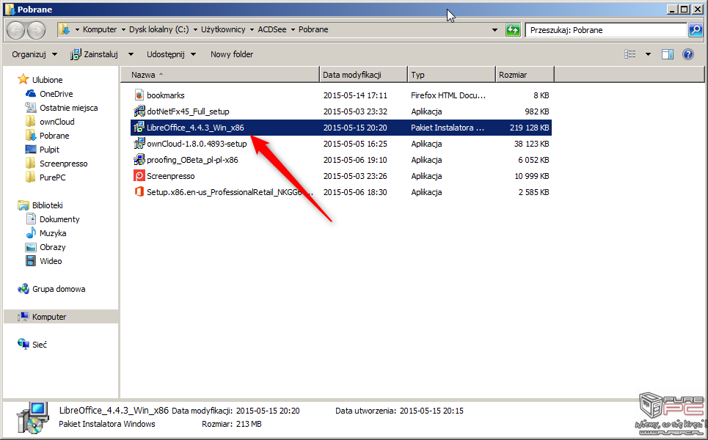Open the view options dropdown arrow
This screenshot has height=440, width=708.
648,54
